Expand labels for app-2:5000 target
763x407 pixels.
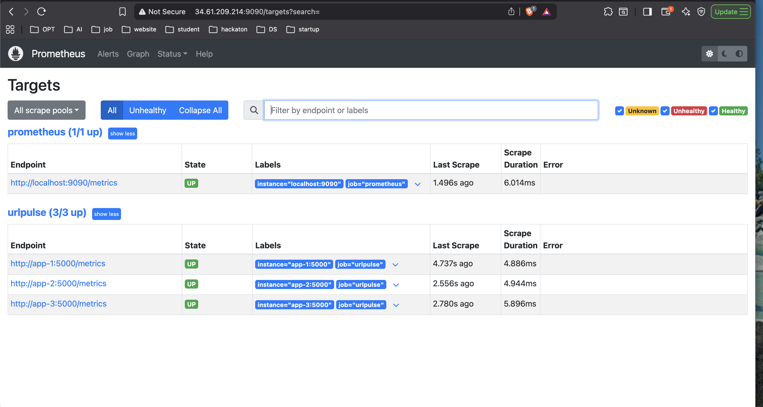tap(396, 285)
